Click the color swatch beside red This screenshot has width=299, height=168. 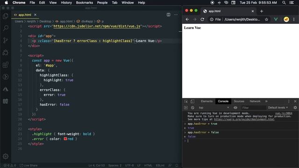65,139
